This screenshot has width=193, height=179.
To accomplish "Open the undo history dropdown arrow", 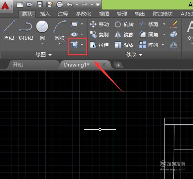I will [x=77, y=5].
